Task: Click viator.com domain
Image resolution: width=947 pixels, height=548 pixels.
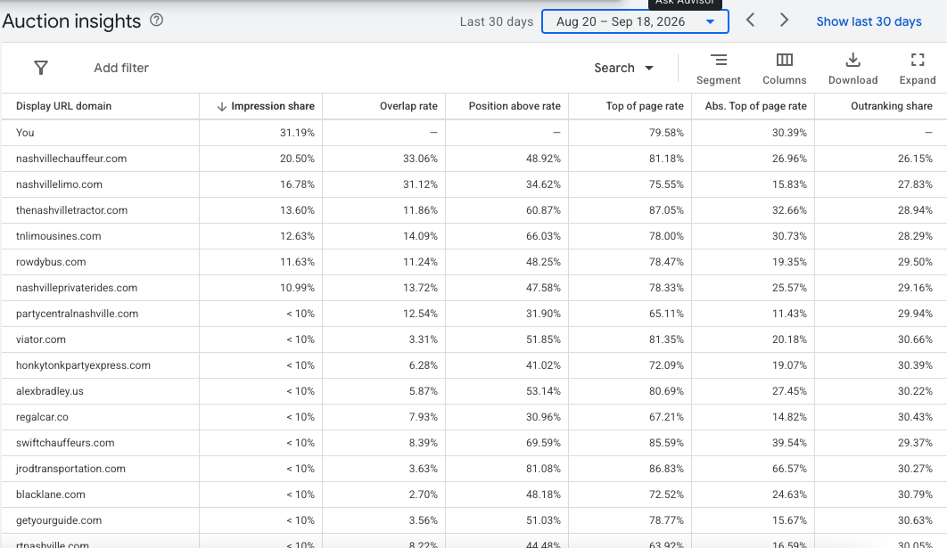Action: point(40,339)
